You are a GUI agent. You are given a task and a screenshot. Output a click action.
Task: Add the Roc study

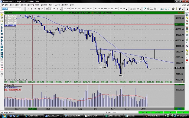pyautogui.click(x=116, y=9)
